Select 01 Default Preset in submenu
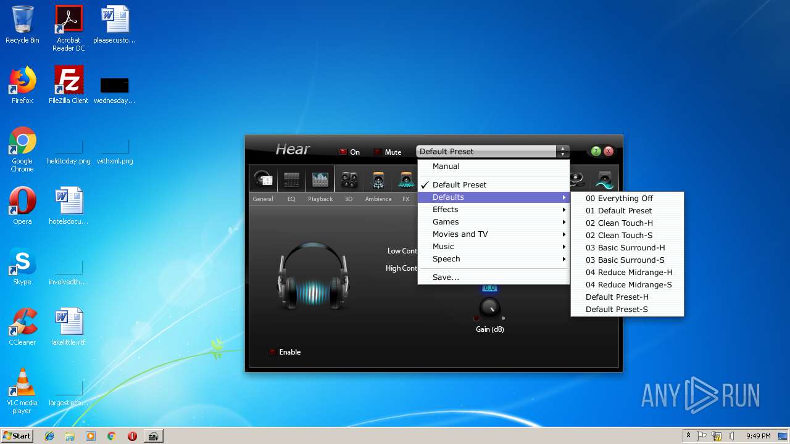The width and height of the screenshot is (790, 444). pos(627,211)
